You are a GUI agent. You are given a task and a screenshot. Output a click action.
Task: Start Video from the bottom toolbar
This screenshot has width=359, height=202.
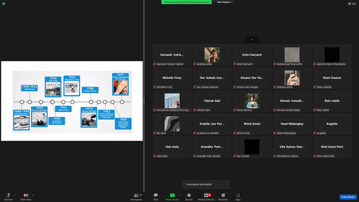pos(26,196)
